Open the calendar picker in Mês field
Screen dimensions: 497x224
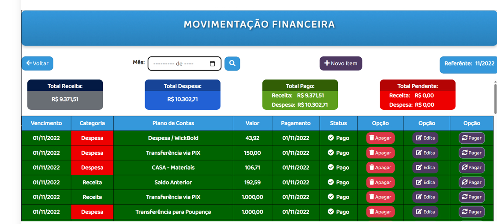213,63
